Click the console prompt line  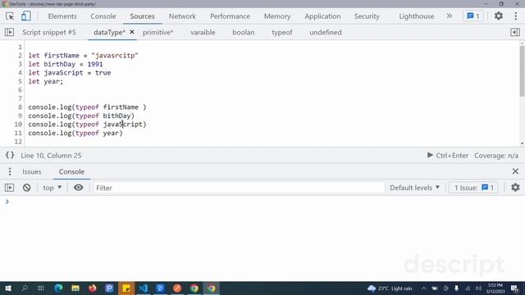(262, 202)
